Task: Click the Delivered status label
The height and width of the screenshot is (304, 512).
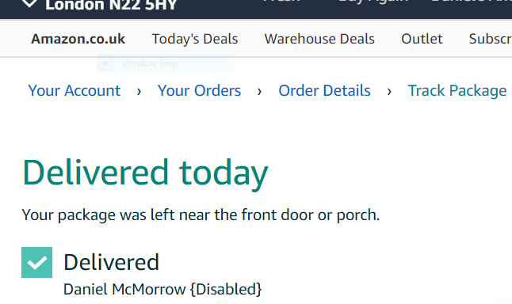Action: (111, 262)
